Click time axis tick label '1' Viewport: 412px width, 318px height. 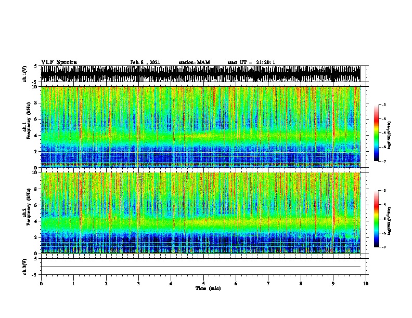(x=73, y=284)
